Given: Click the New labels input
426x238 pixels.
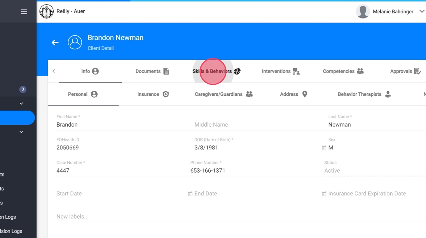Looking at the screenshot, I should [x=241, y=217].
